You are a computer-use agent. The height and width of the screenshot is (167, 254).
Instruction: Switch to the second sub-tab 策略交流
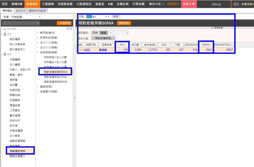(x=20, y=11)
